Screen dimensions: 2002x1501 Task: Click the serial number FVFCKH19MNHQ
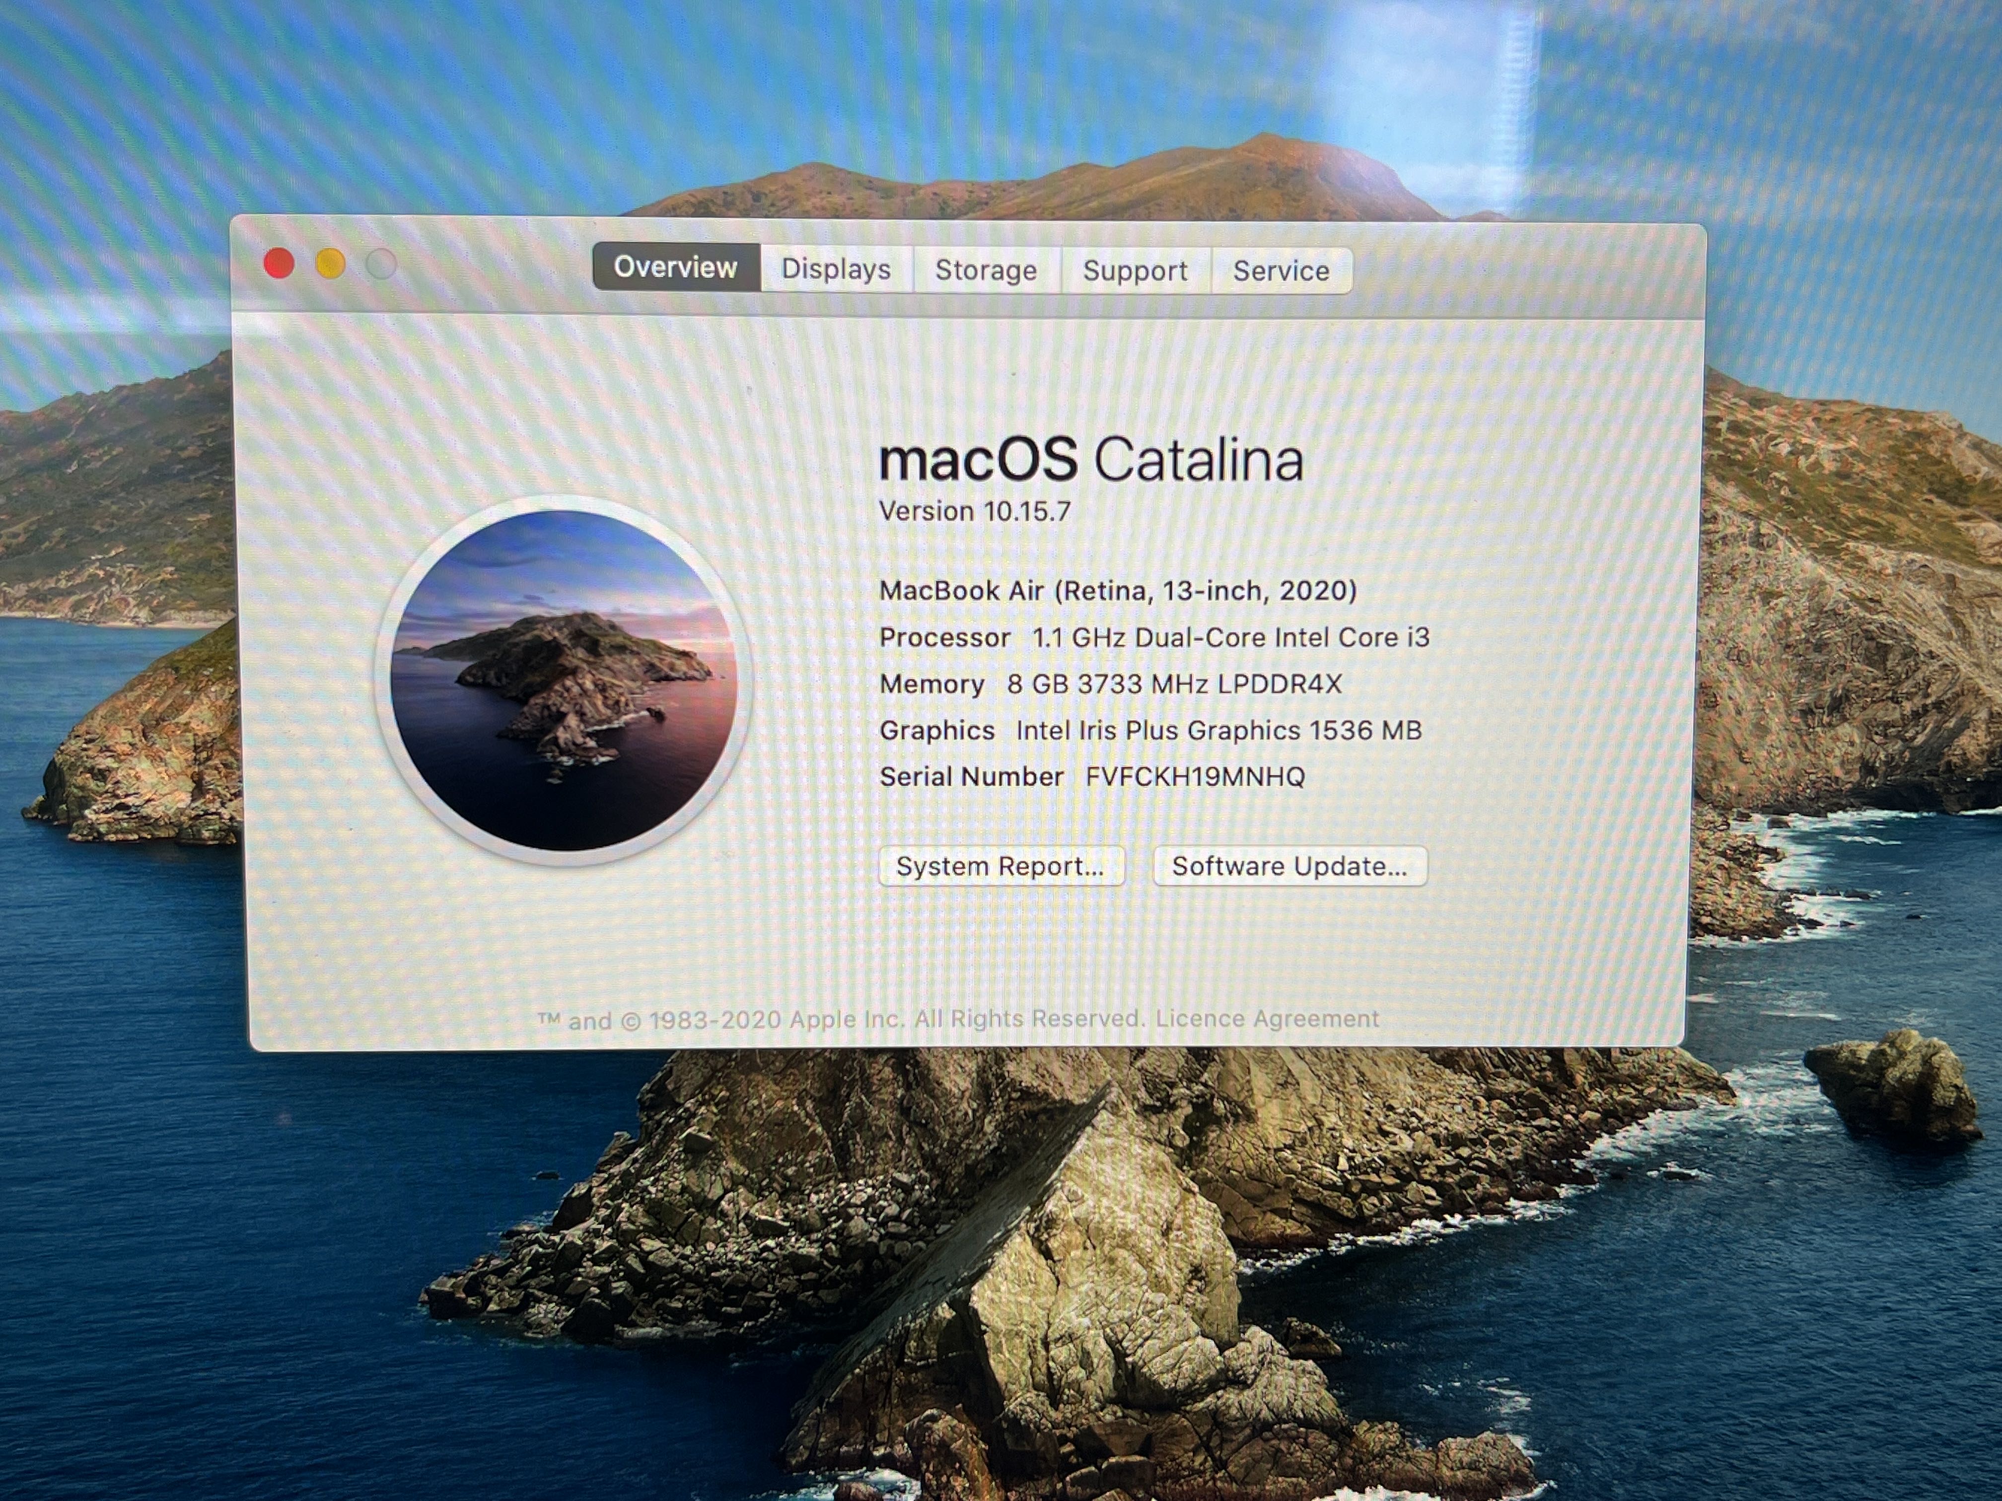[1195, 776]
